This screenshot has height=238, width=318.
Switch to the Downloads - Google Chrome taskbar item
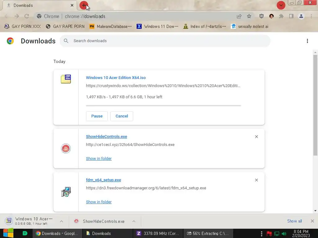(57, 233)
